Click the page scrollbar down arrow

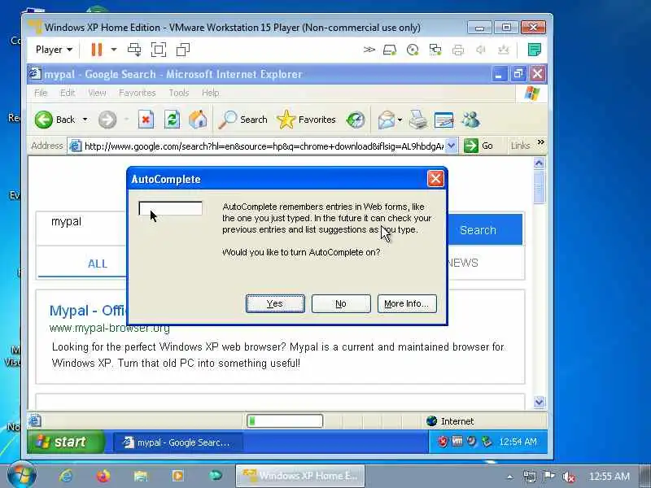pyautogui.click(x=539, y=402)
